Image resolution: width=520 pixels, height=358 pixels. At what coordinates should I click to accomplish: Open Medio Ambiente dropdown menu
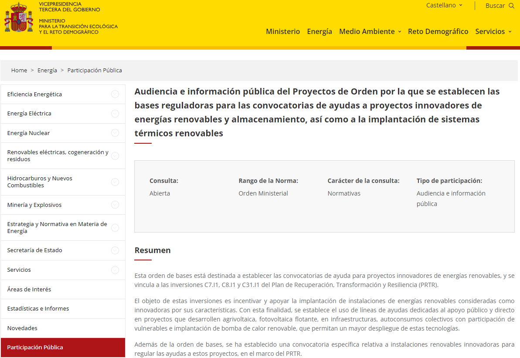click(370, 31)
